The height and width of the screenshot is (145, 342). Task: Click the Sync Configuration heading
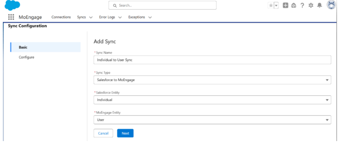click(x=27, y=26)
